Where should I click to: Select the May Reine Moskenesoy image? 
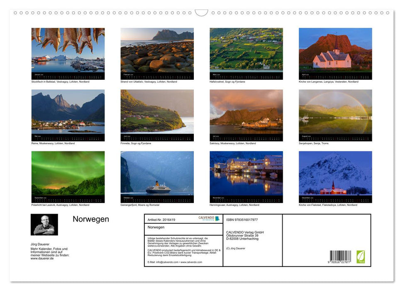(x=68, y=115)
